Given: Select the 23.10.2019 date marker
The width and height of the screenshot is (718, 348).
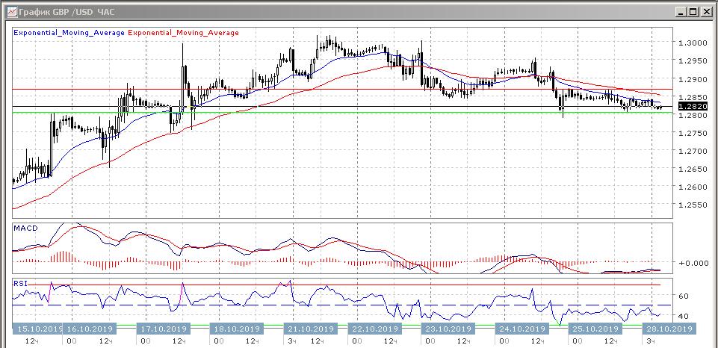Looking at the screenshot, I should point(446,329).
